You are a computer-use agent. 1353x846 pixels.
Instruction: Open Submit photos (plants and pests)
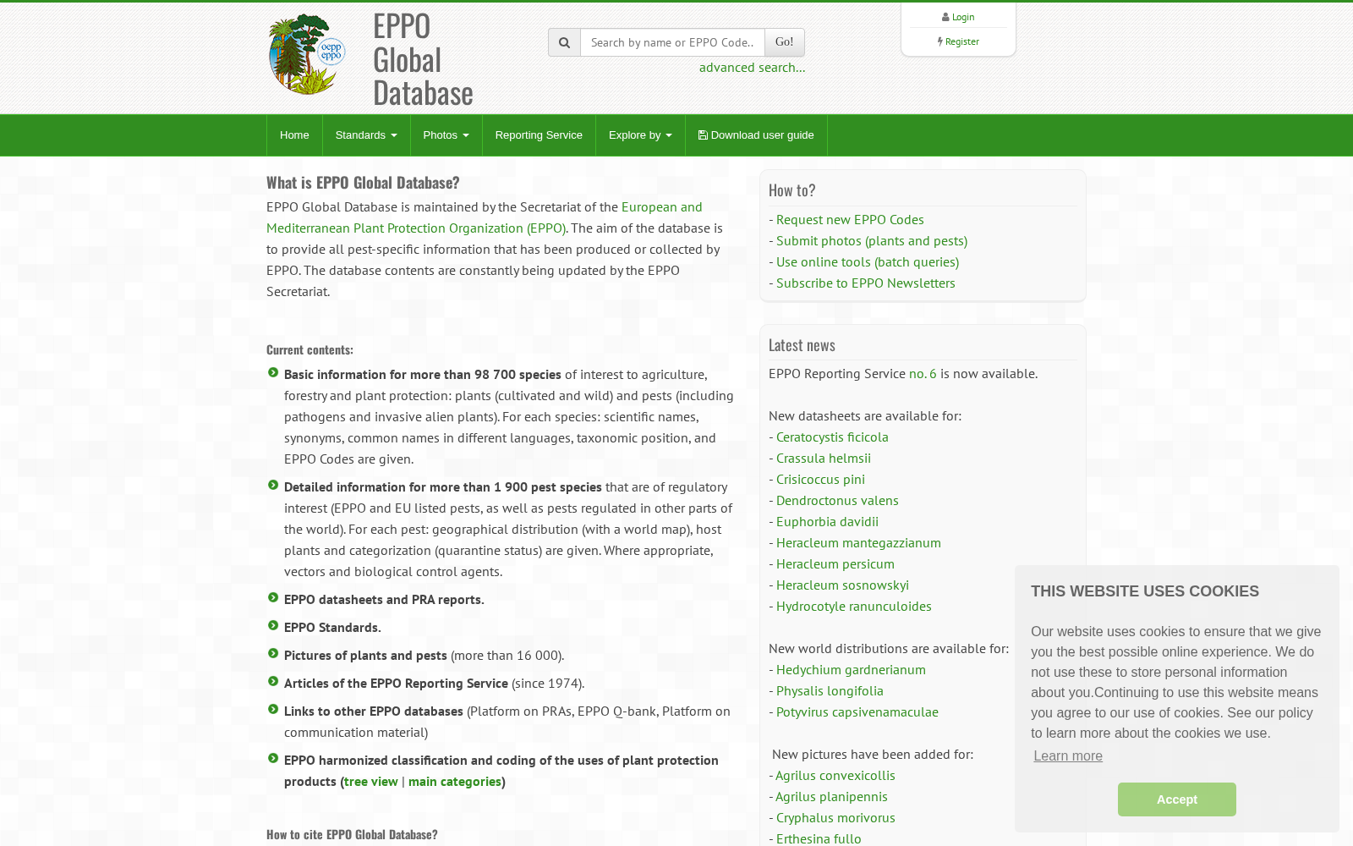[x=872, y=240]
